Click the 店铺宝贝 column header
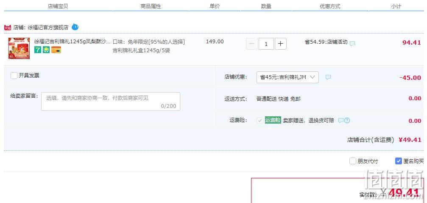Viewport: 427px width, 203px height. pyautogui.click(x=58, y=6)
